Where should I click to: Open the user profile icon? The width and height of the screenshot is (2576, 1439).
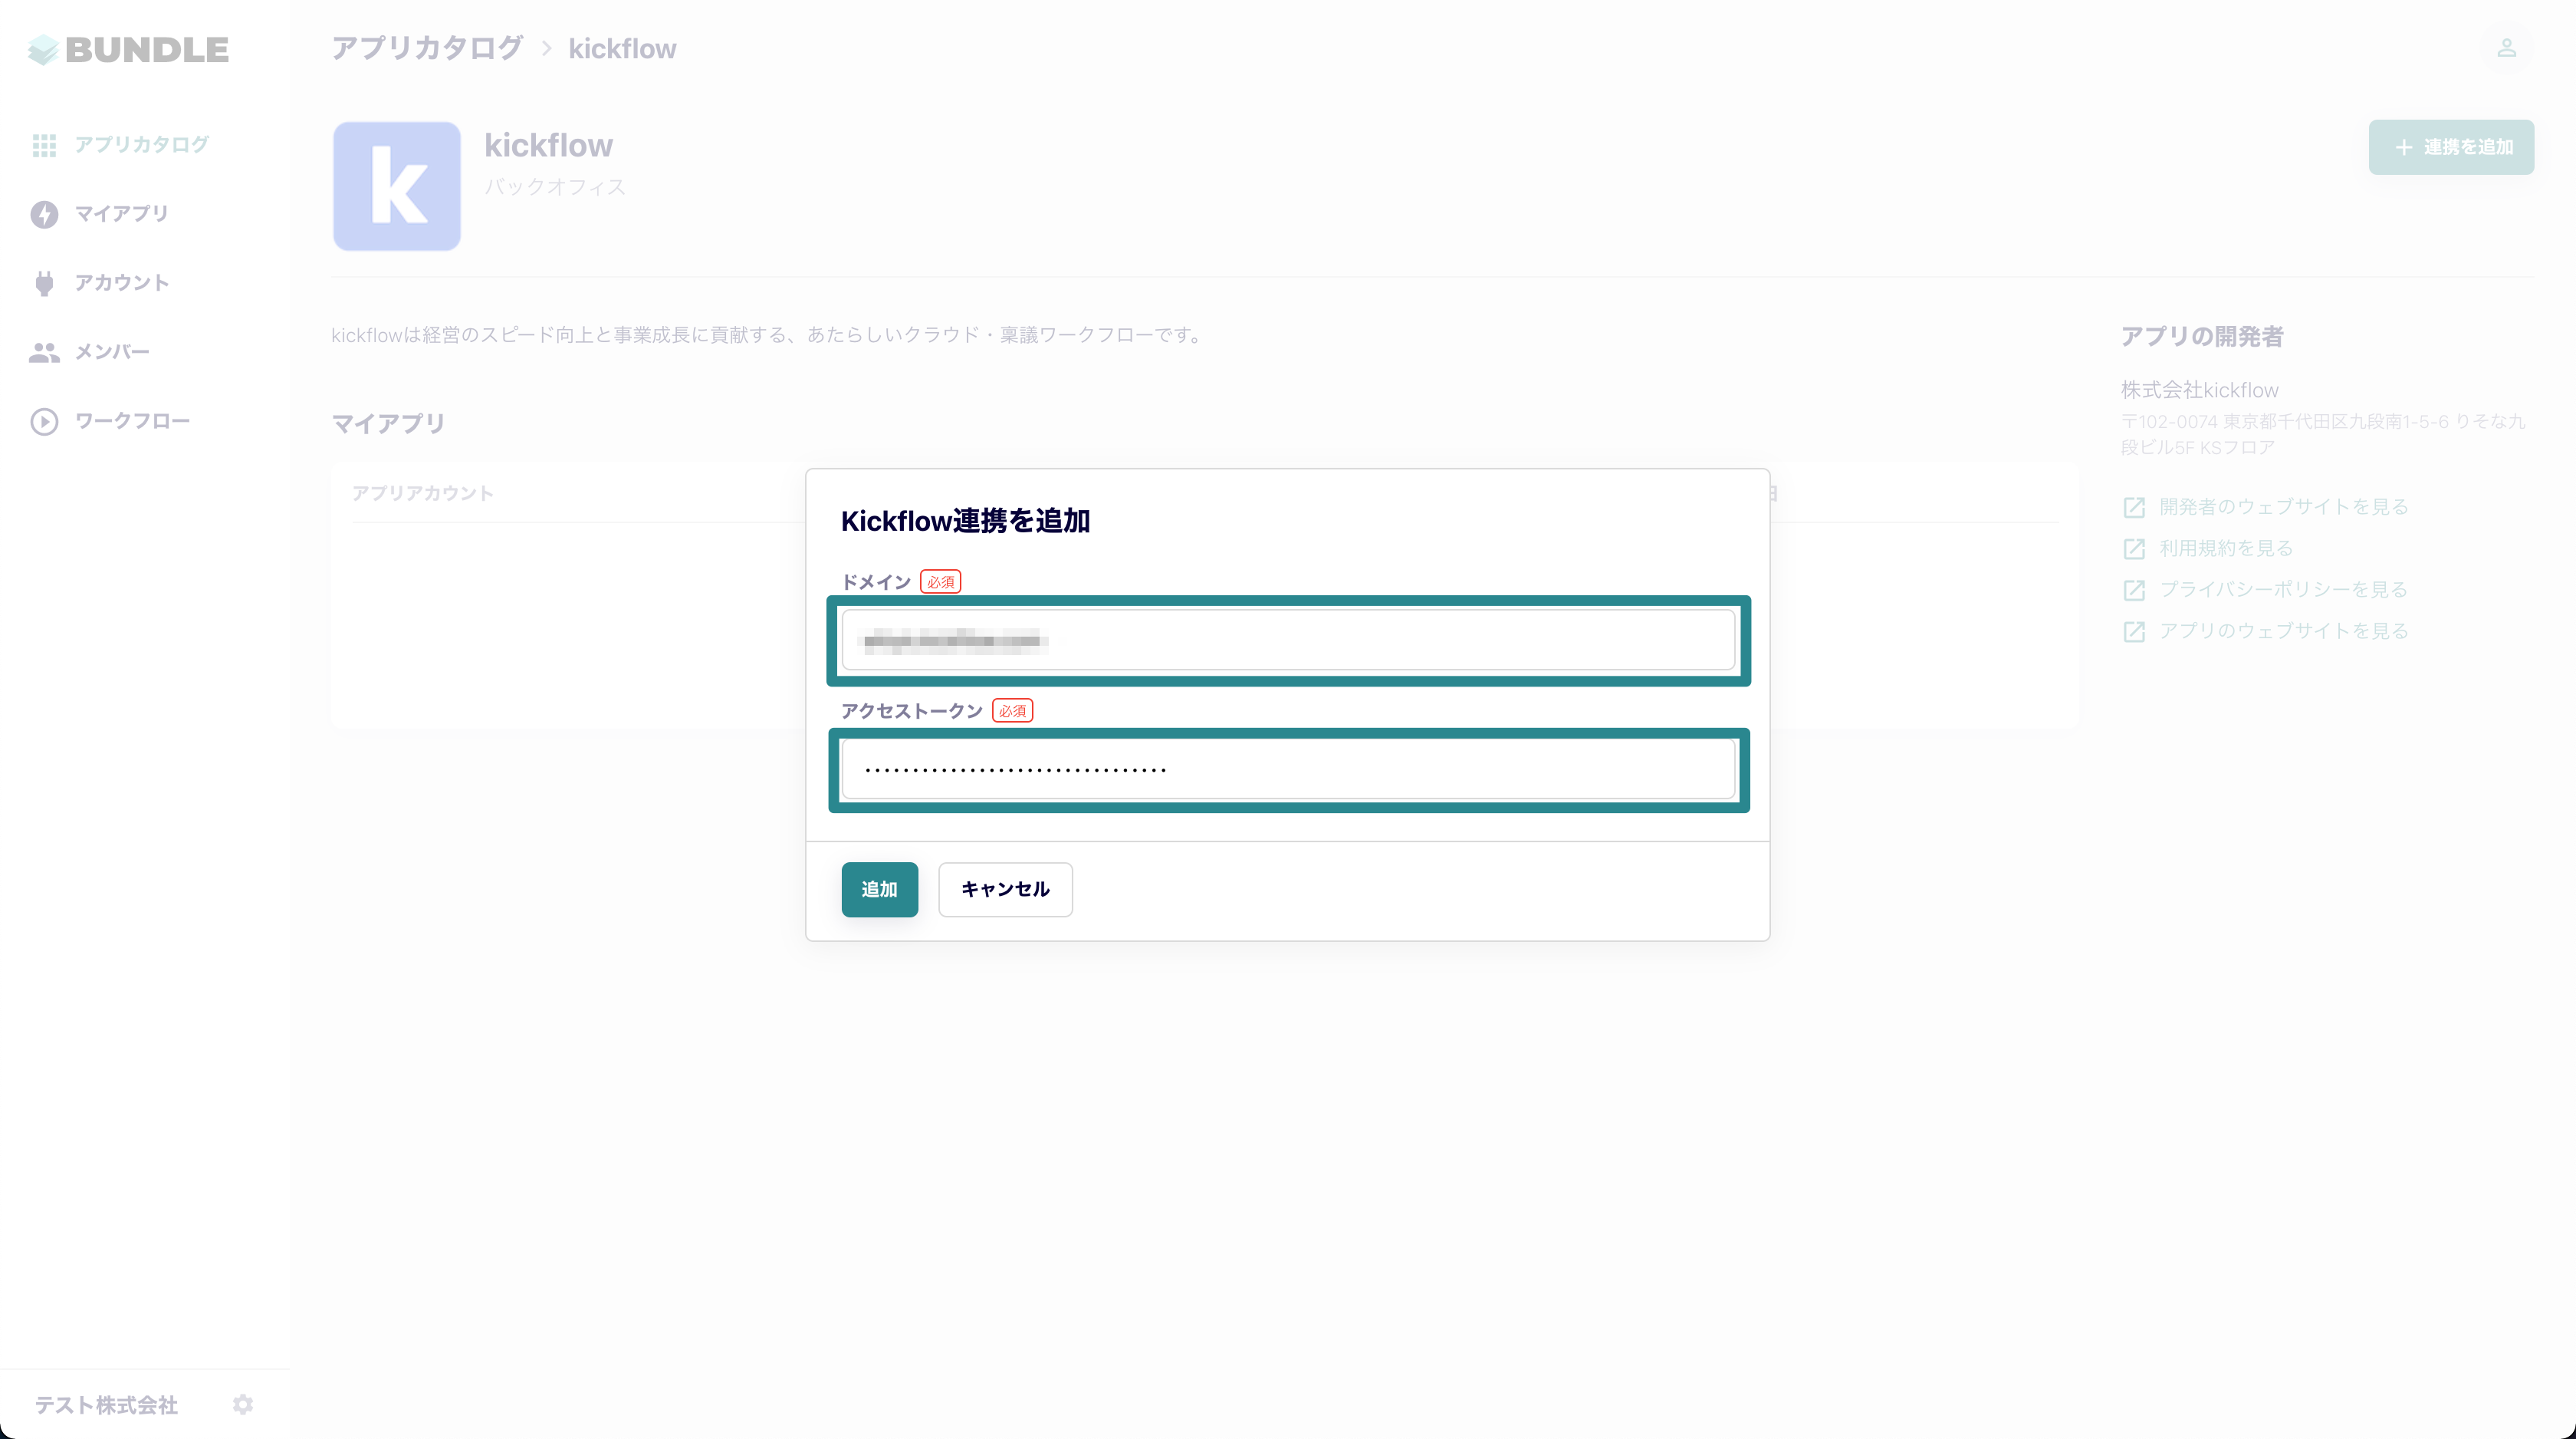(2506, 48)
